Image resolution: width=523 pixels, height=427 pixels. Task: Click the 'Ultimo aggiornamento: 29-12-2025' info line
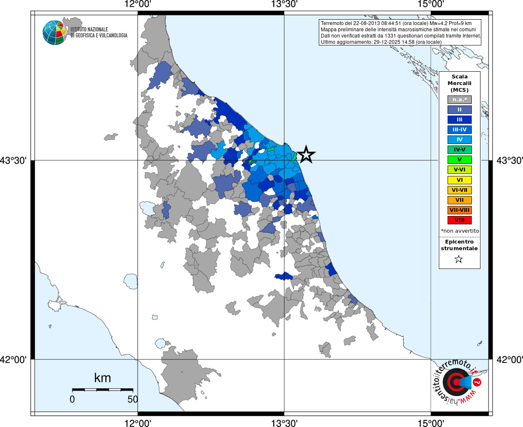[381, 42]
